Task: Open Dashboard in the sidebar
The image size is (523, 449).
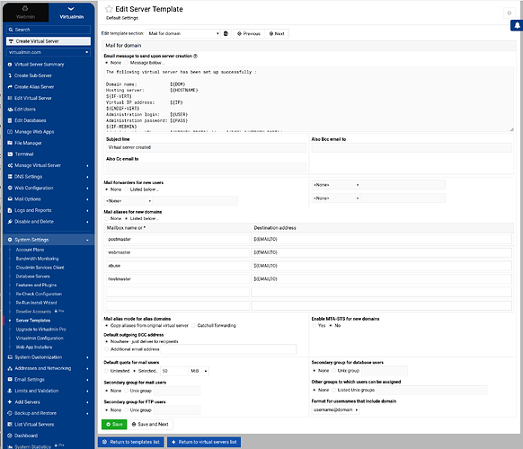Action: (26, 436)
